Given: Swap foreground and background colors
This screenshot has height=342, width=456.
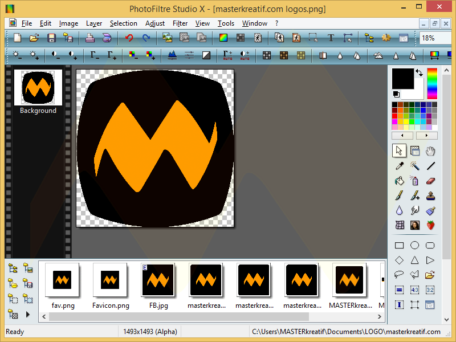Looking at the screenshot, I should point(419,73).
